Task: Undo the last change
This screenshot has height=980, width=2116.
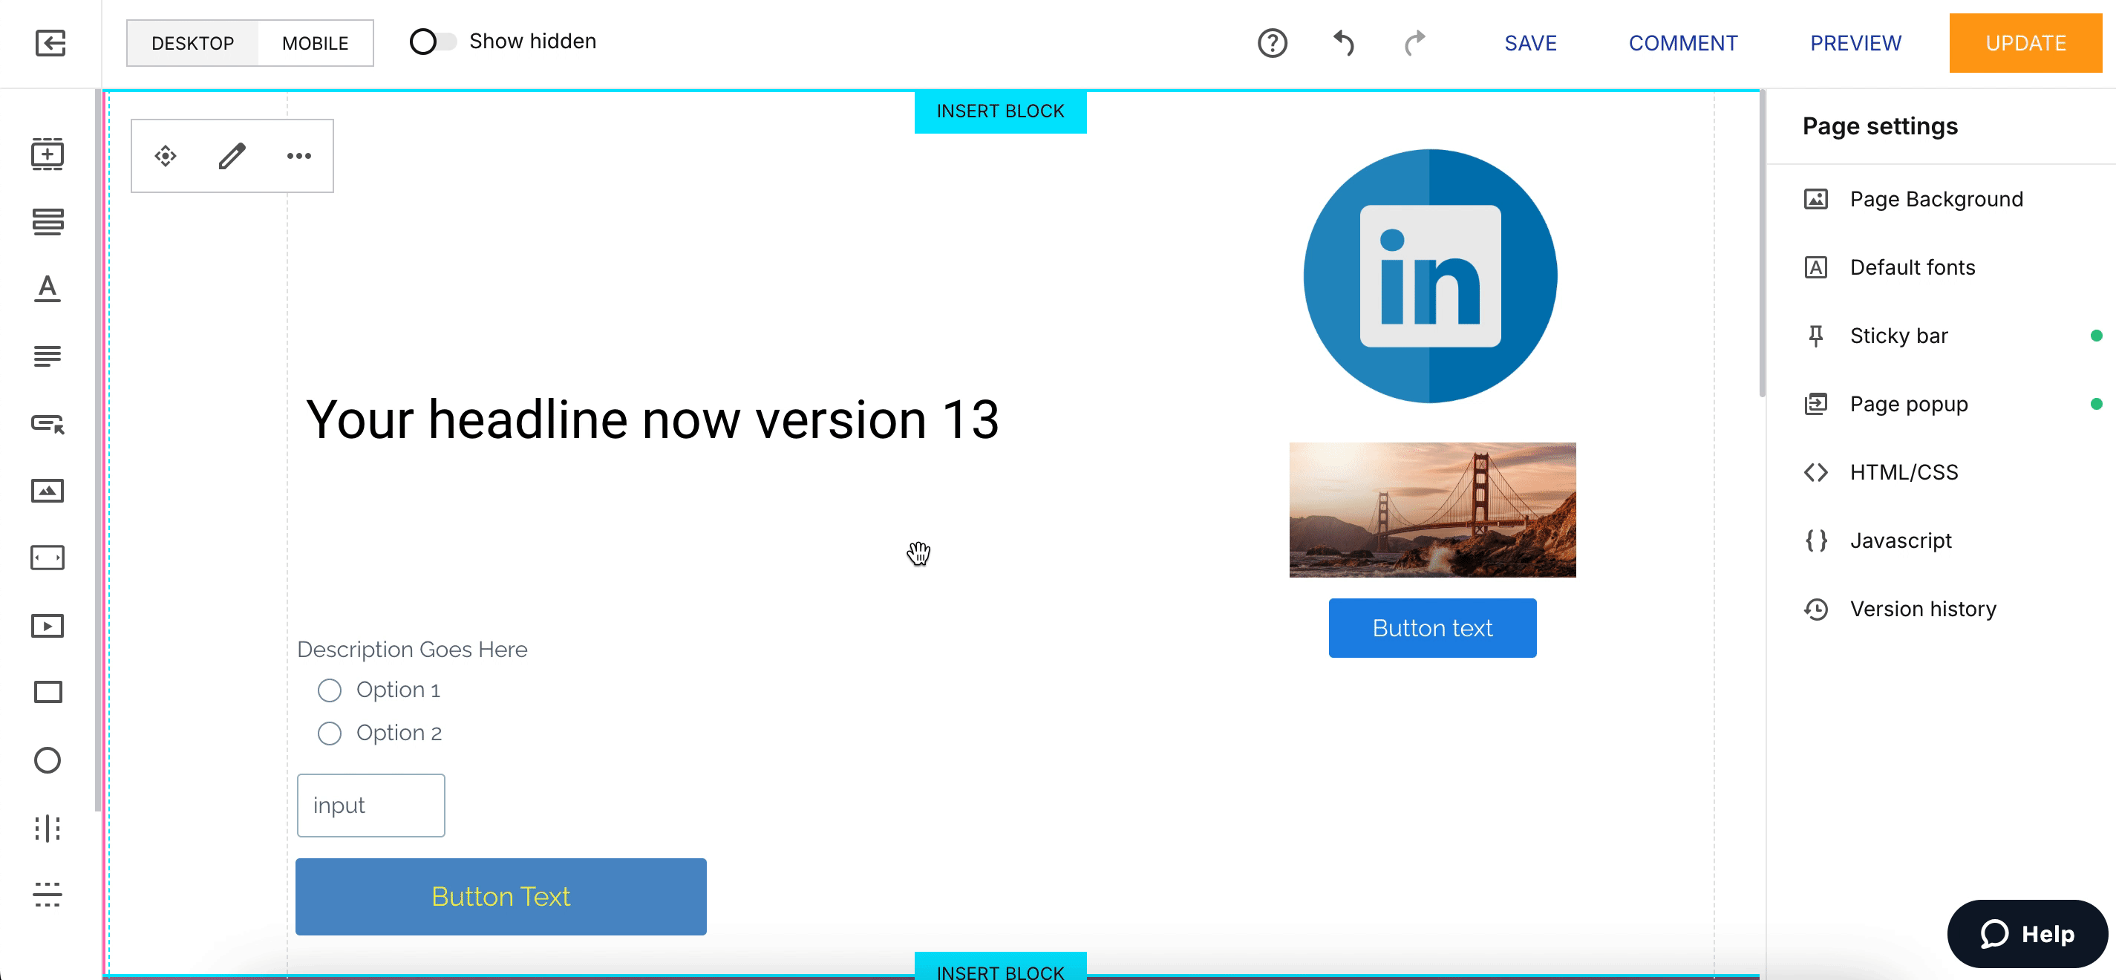Action: tap(1344, 43)
